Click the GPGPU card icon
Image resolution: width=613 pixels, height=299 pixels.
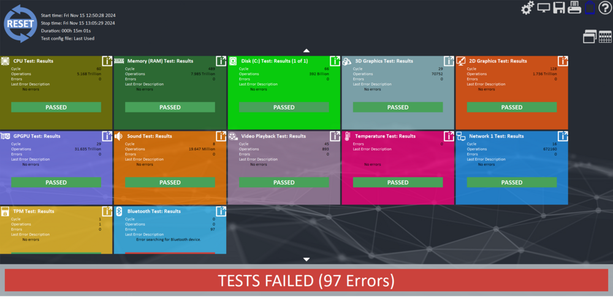point(5,136)
